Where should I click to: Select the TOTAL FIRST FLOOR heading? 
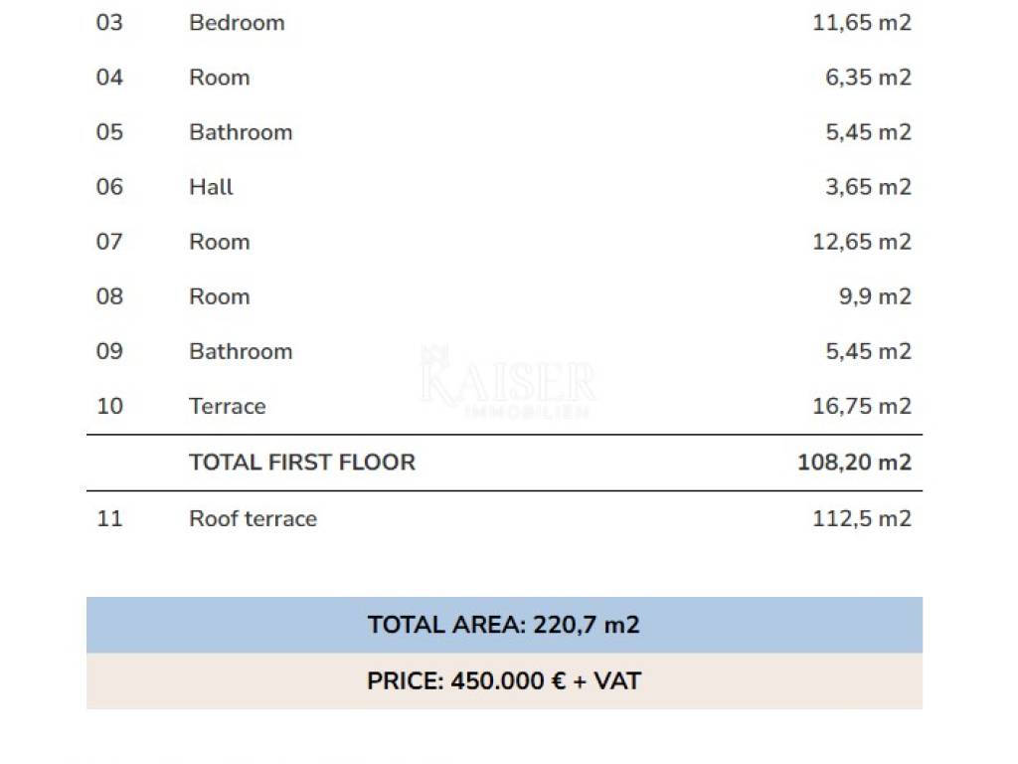[x=302, y=463]
